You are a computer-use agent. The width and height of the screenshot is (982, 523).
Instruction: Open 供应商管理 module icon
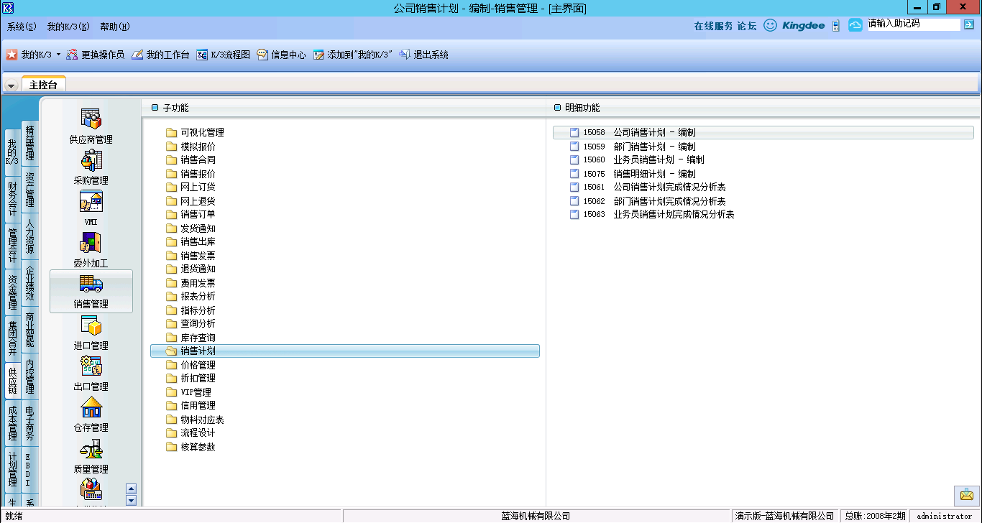(91, 119)
